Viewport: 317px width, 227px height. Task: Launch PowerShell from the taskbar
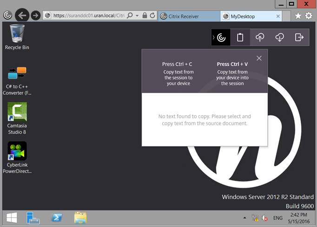[57, 218]
